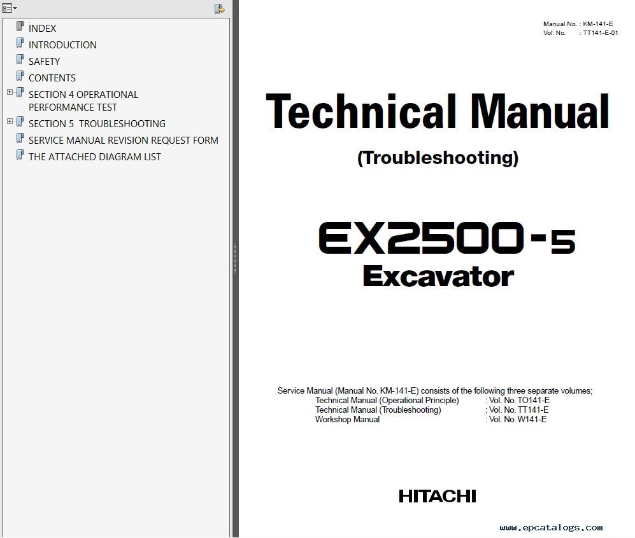Click the bookmark icon beside CONTENTS
Image resolution: width=635 pixels, height=538 pixels.
tap(20, 76)
